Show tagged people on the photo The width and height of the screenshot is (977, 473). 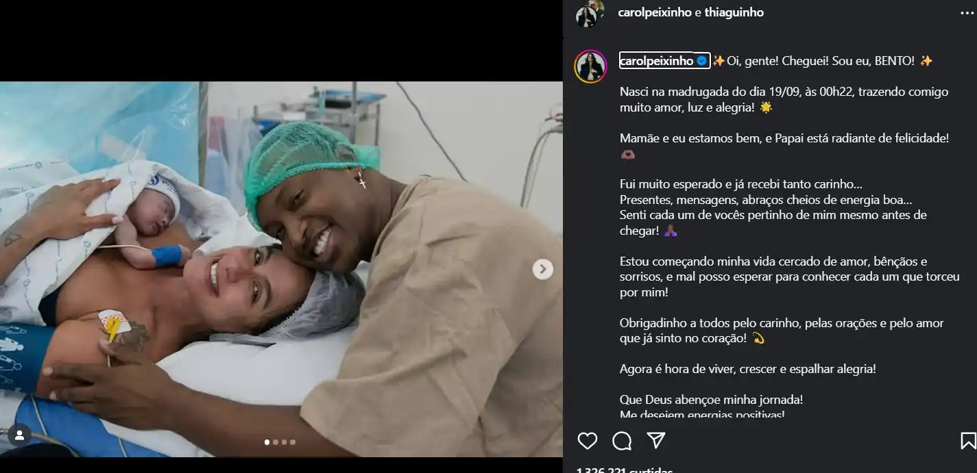click(x=19, y=435)
